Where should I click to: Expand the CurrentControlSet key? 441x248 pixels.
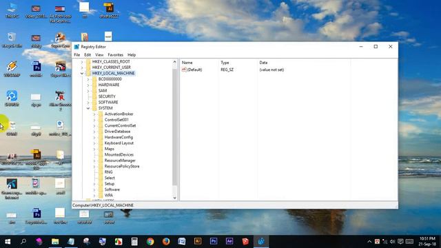tap(94, 125)
